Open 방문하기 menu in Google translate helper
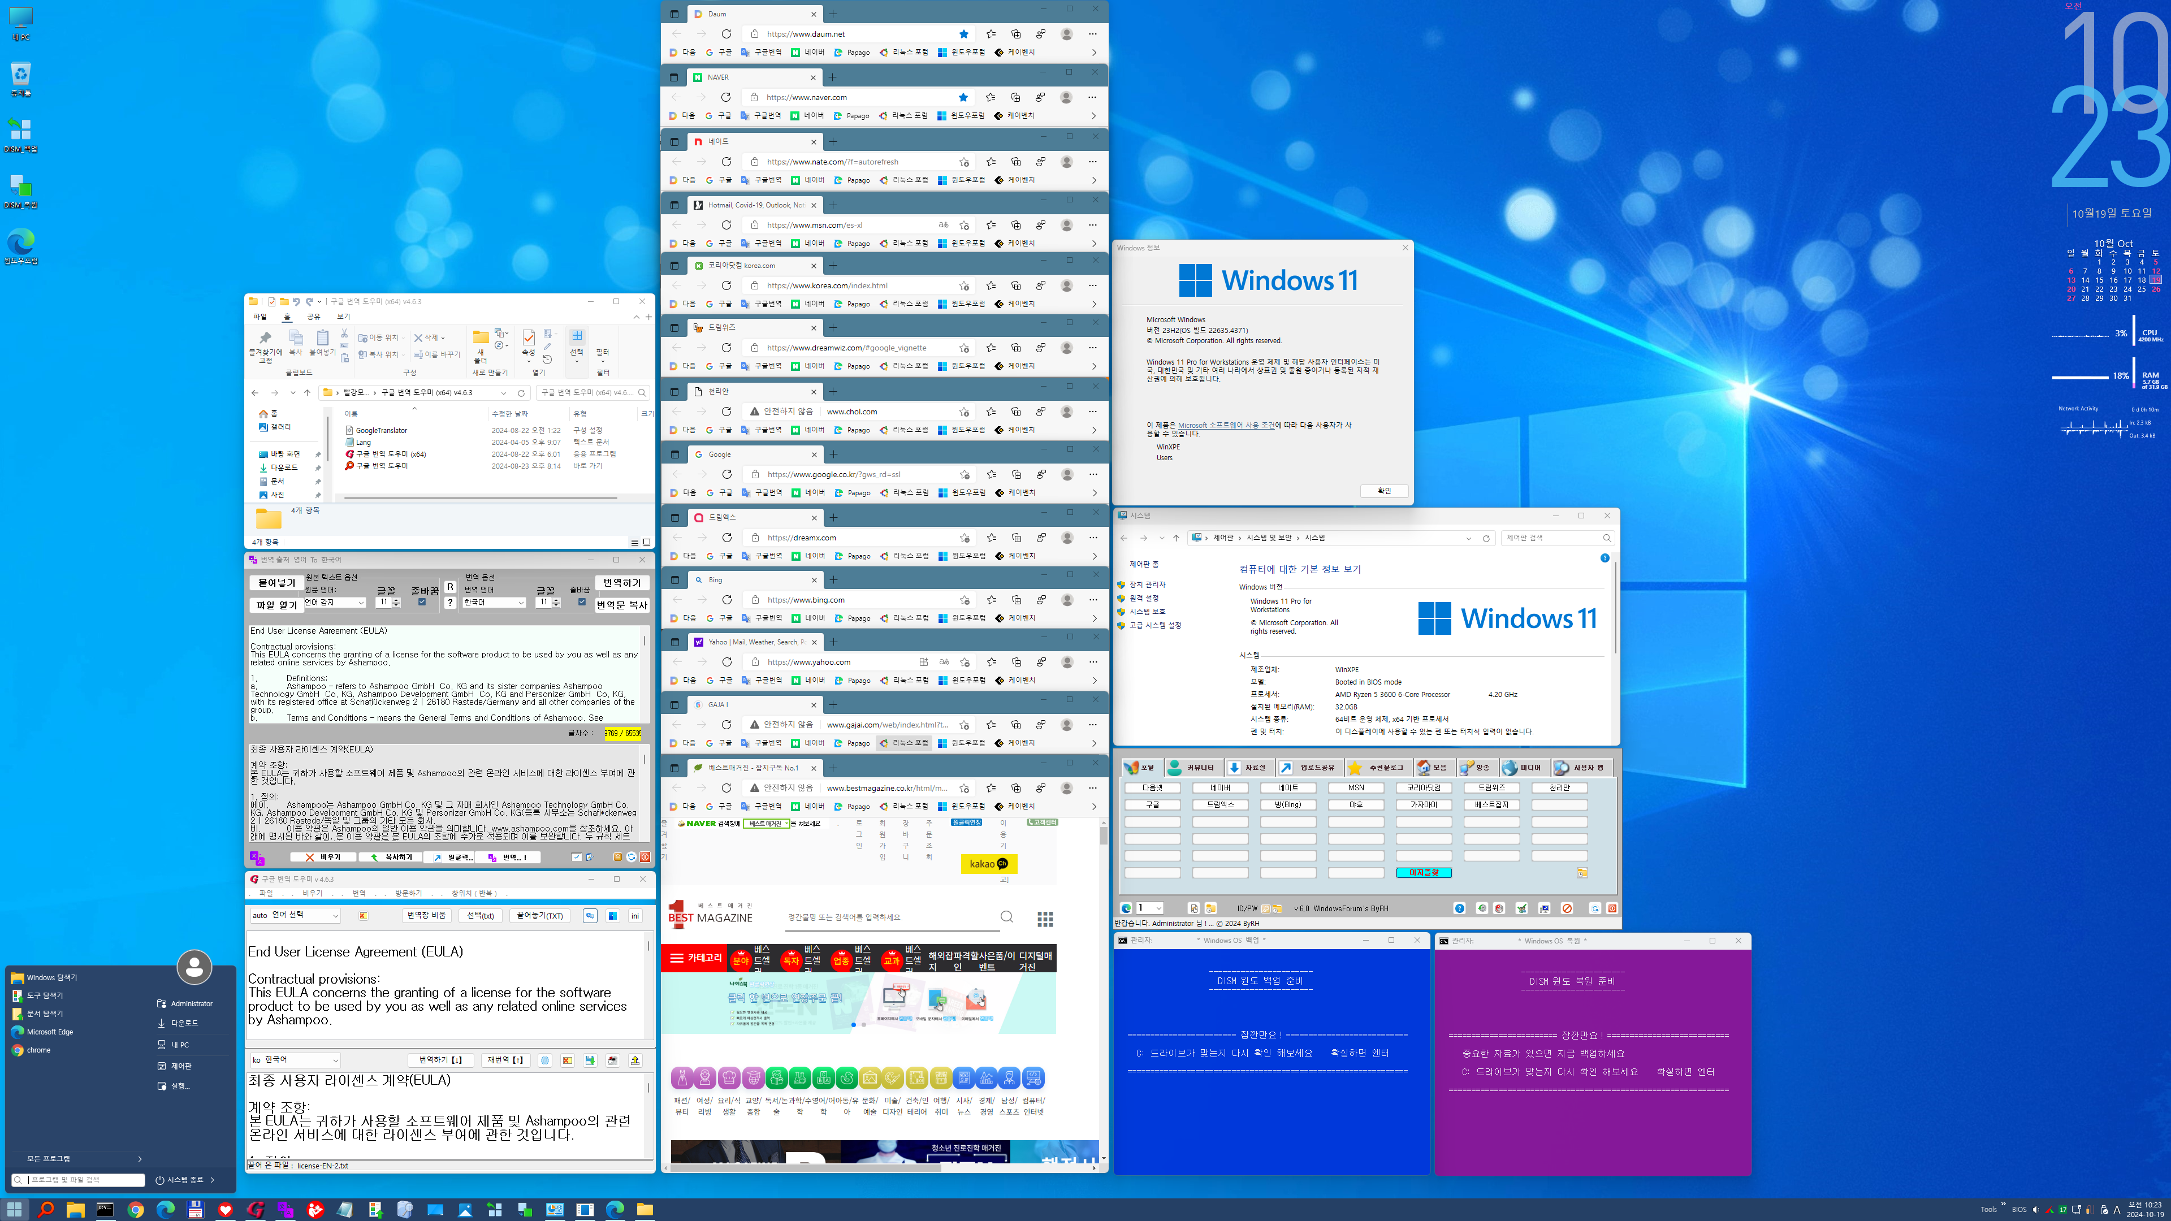The width and height of the screenshot is (2171, 1221). point(408,893)
